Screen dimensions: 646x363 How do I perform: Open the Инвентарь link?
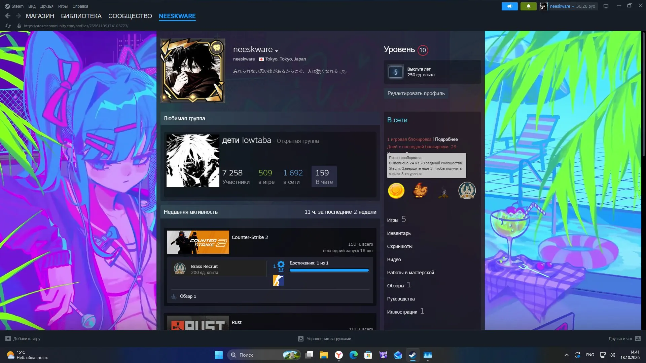pos(399,233)
